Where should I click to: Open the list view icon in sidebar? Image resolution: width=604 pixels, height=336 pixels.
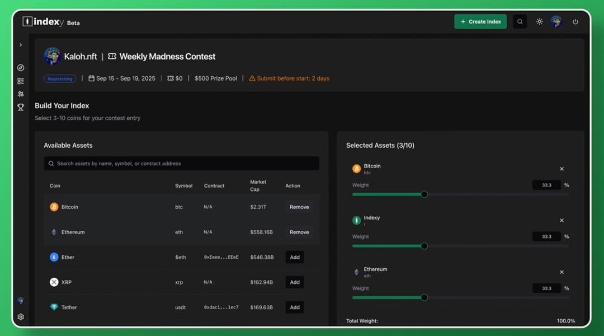21,81
